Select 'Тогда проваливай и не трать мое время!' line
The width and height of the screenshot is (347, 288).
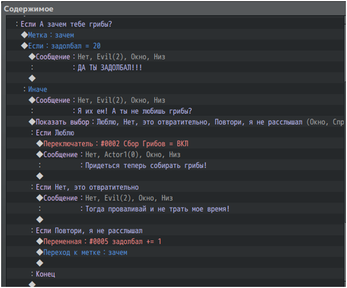point(157,209)
